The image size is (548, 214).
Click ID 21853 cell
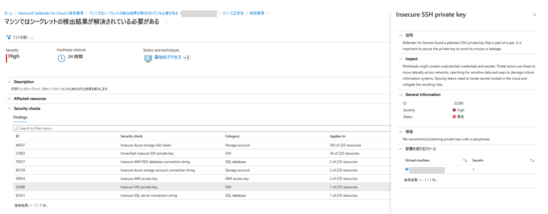20,154
